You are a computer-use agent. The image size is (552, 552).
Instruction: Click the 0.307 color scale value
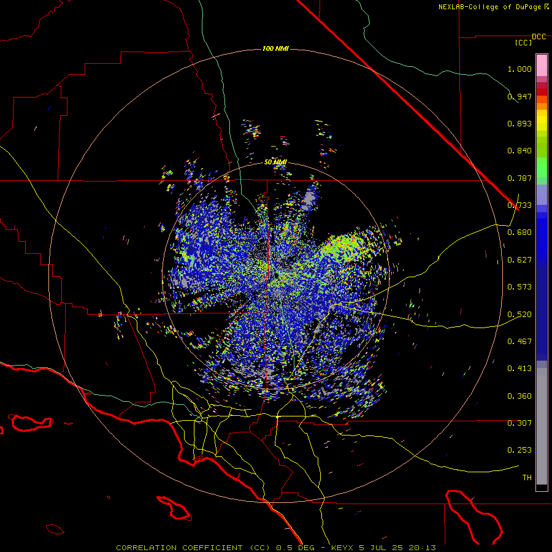pyautogui.click(x=519, y=423)
